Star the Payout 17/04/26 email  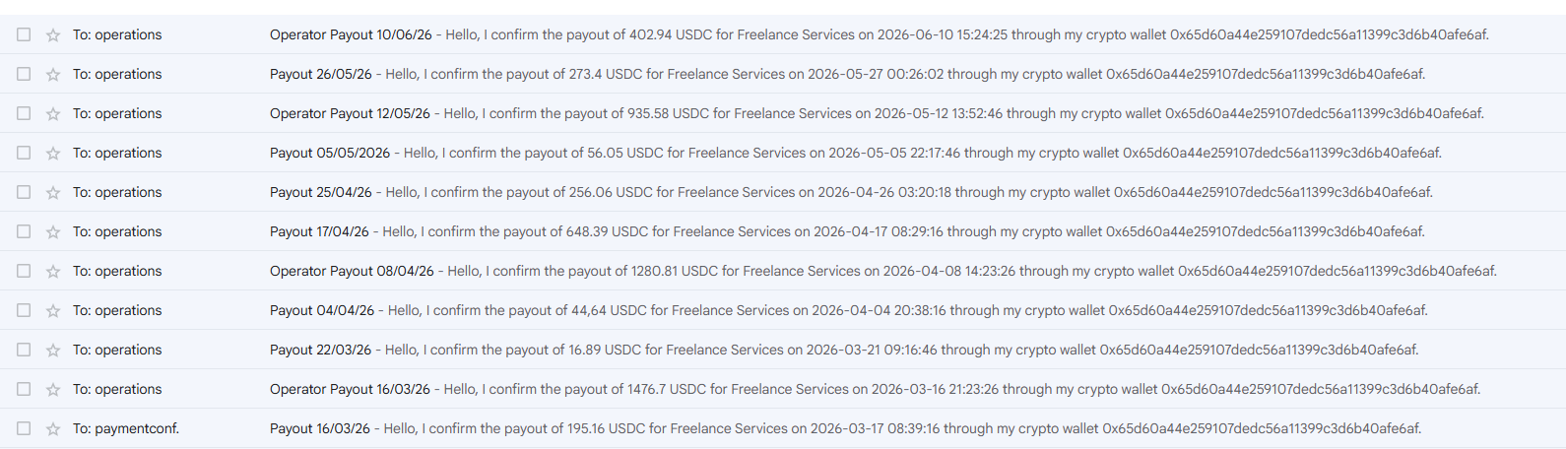(x=53, y=231)
